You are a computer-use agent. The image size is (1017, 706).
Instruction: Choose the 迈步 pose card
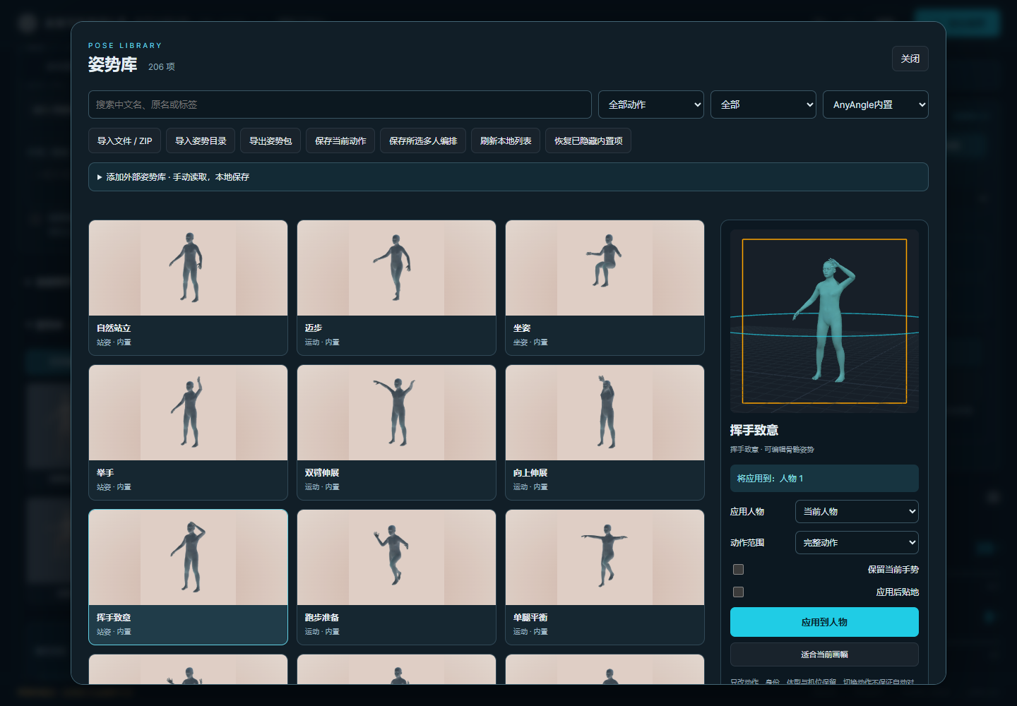point(396,287)
